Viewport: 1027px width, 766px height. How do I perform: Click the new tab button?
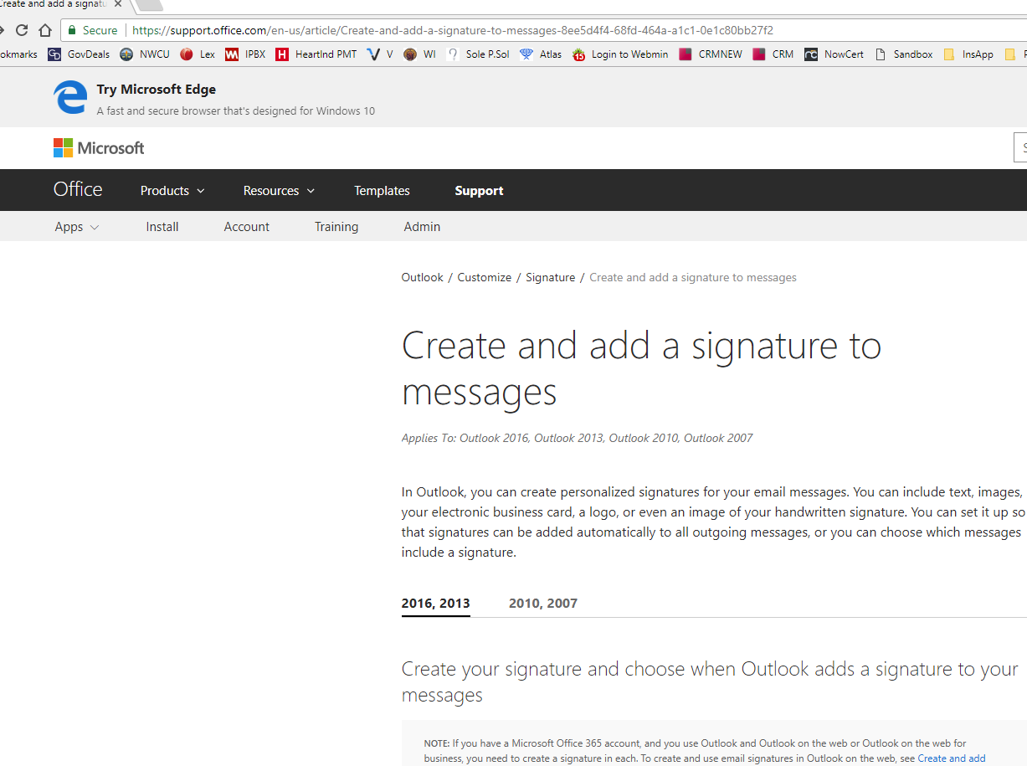147,4
